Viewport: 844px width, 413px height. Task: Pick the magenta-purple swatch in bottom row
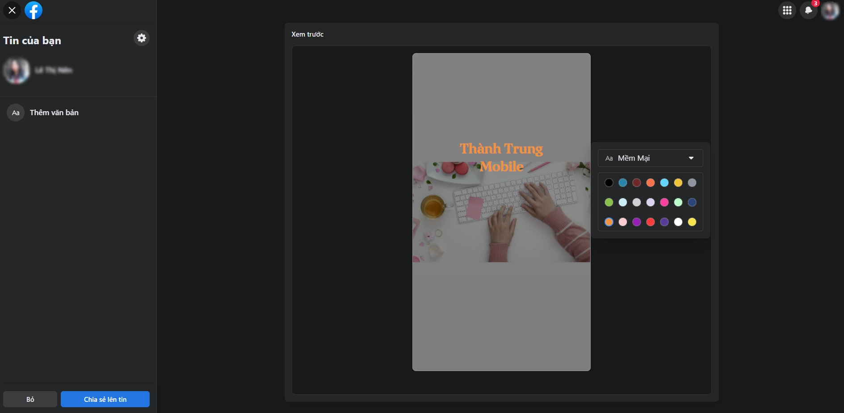coord(637,222)
